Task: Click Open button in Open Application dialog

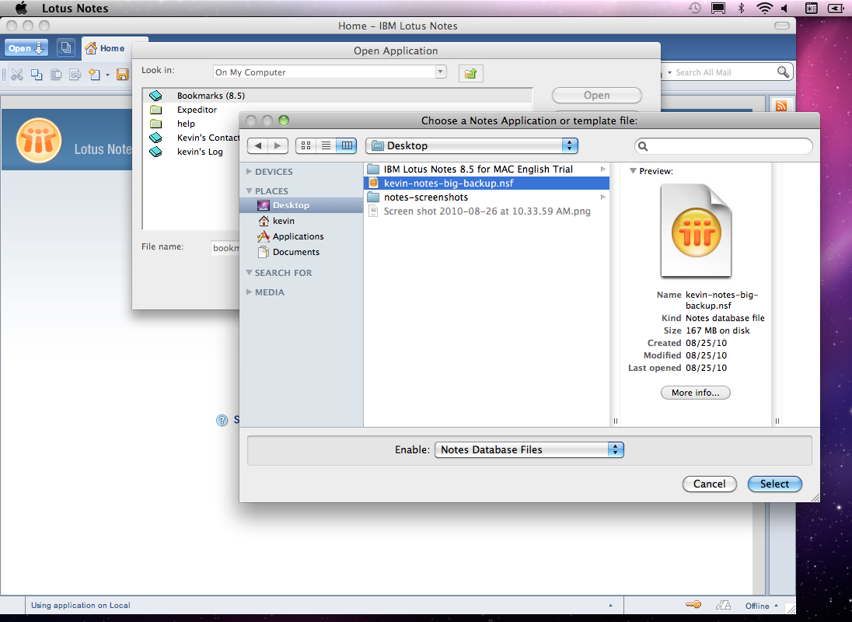Action: (x=596, y=95)
